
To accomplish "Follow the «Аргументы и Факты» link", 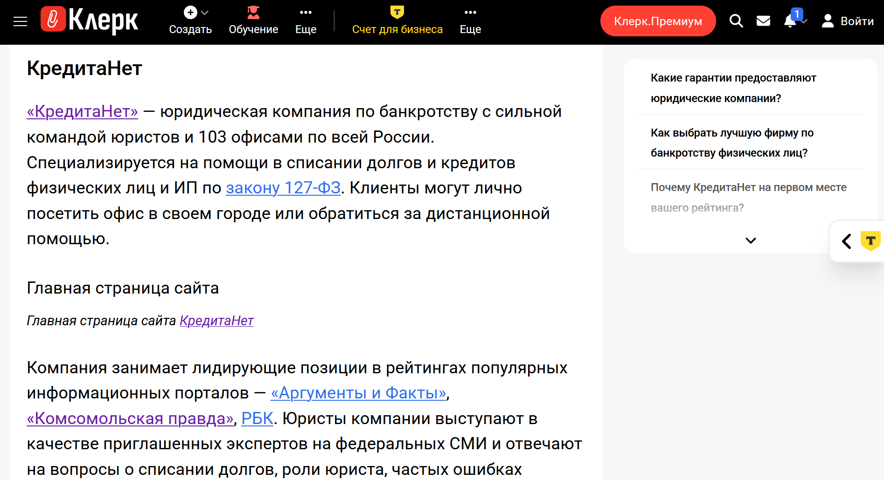I will tap(358, 393).
